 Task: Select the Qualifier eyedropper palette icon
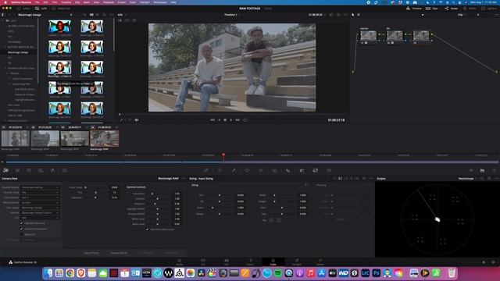[x=234, y=171]
